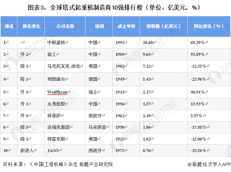Click the sales value '0.76'
The width and height of the screenshot is (231, 172).
147,151
